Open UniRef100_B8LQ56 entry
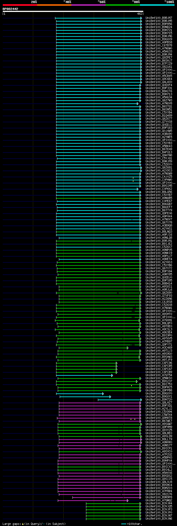This screenshot has width=177, height=526. [159, 192]
